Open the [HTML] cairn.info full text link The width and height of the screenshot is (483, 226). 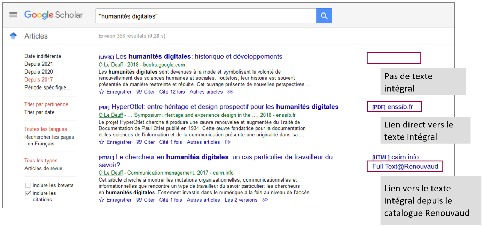[x=396, y=157]
